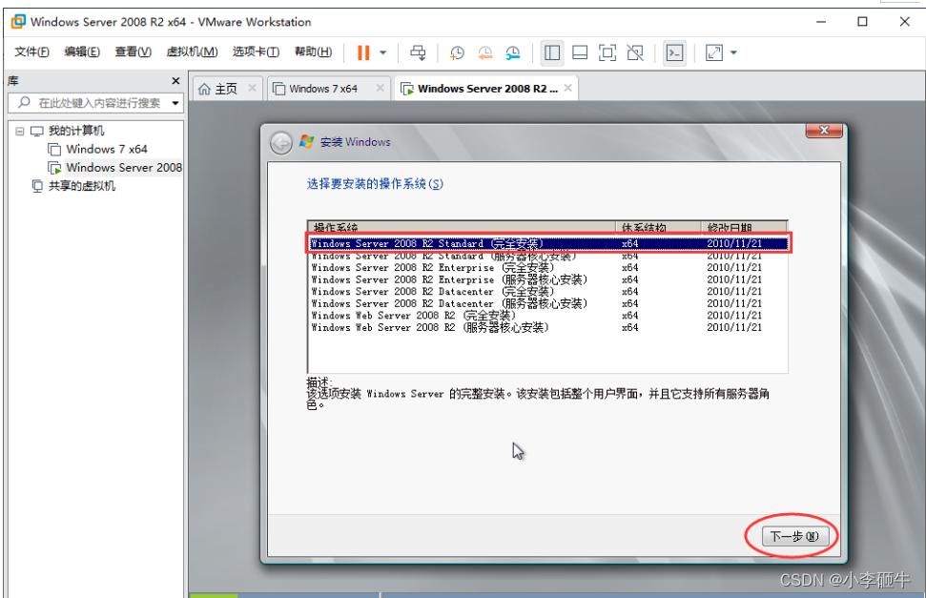
Task: Open the 虚拟机(M) menu
Action: [192, 52]
